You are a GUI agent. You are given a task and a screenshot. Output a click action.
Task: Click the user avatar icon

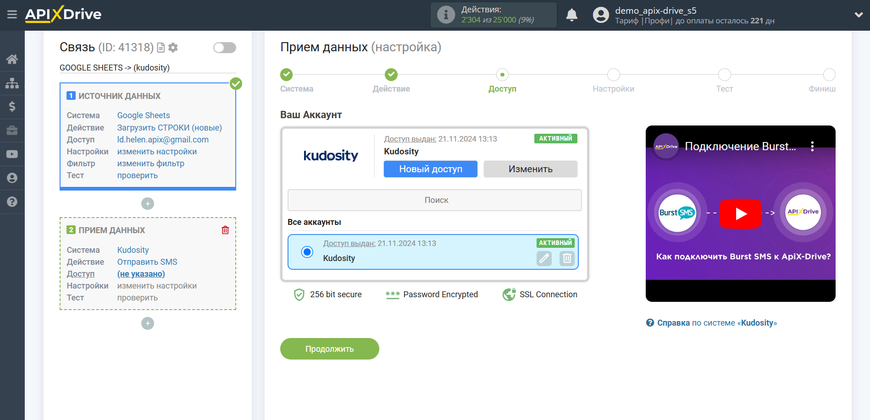[601, 15]
